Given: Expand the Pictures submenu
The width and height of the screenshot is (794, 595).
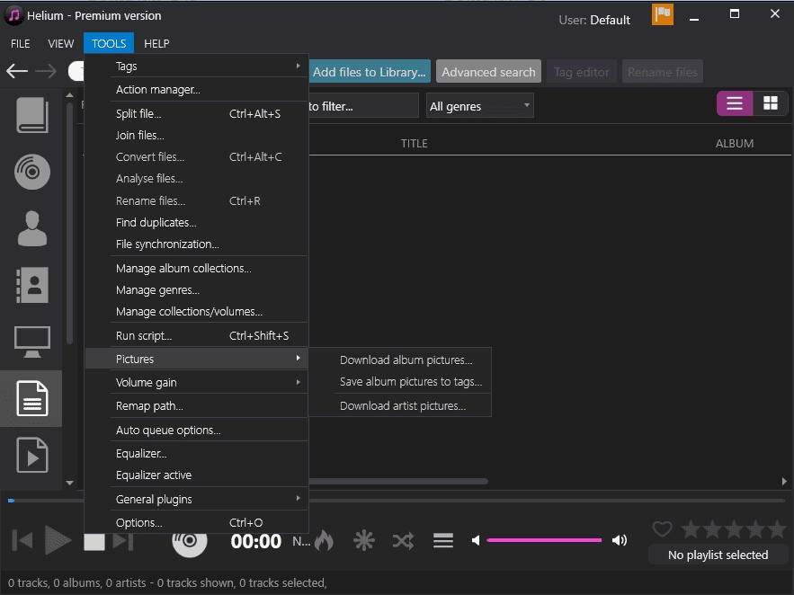Looking at the screenshot, I should [x=198, y=359].
